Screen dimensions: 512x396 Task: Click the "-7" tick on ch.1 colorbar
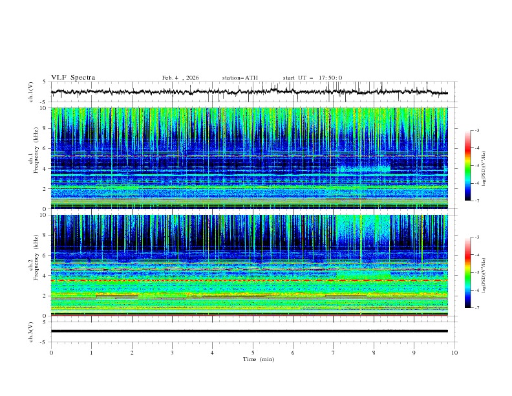[x=477, y=201]
